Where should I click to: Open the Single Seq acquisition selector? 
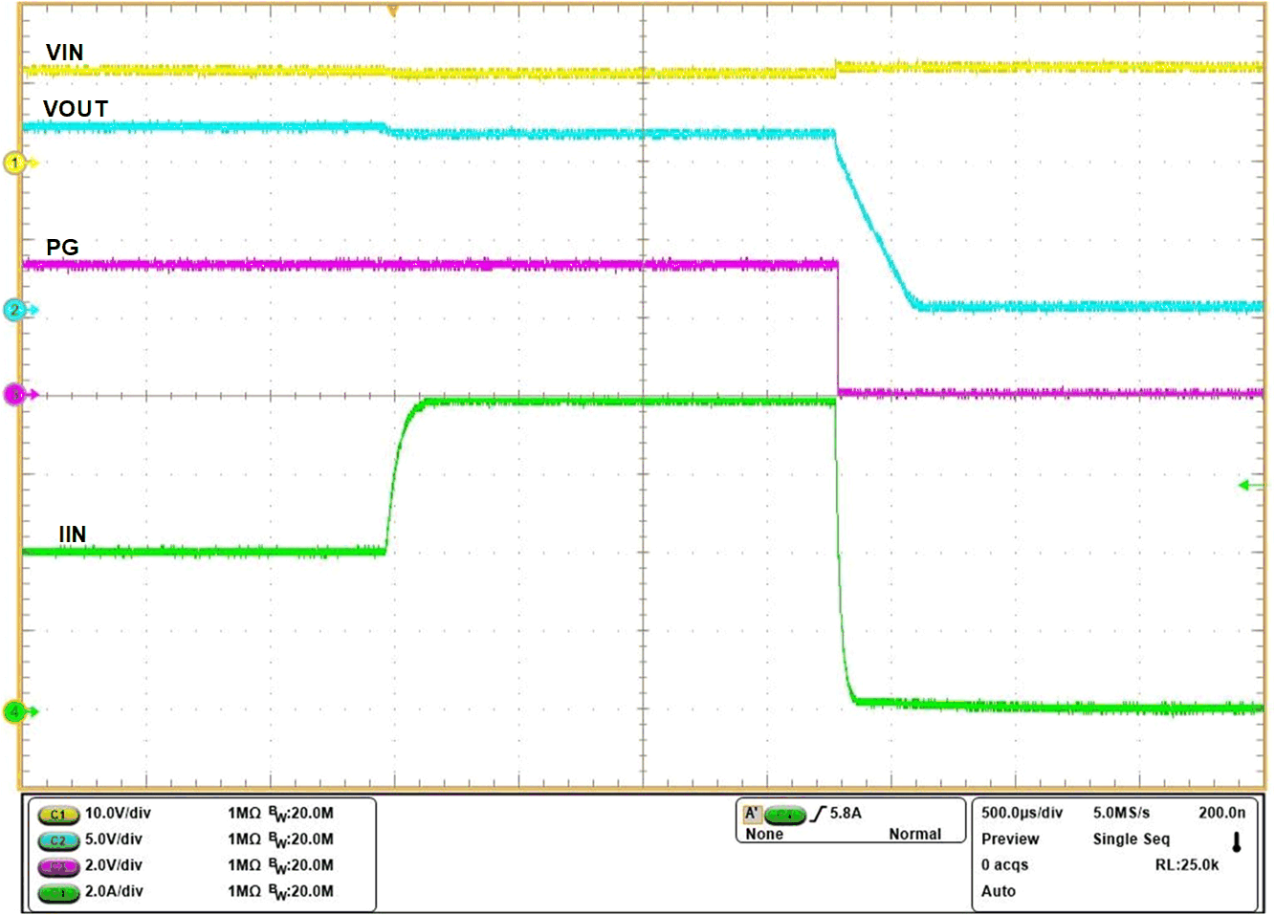click(1132, 839)
